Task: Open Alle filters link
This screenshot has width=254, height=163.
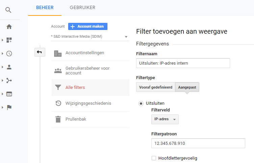Action: tap(75, 88)
